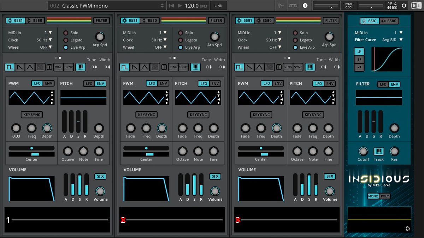Click PWM KEYSYNC button in first oscillator
Screen dimensions: 424x238
coord(31,115)
